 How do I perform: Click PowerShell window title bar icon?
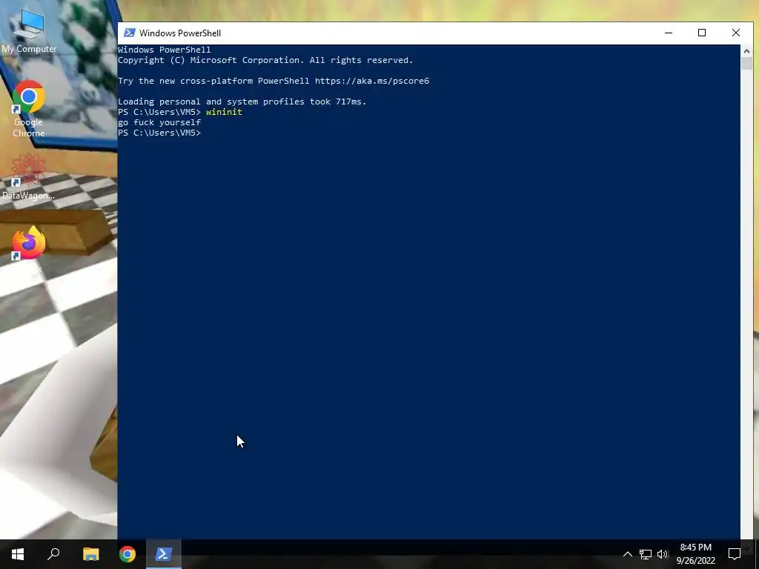coord(129,33)
